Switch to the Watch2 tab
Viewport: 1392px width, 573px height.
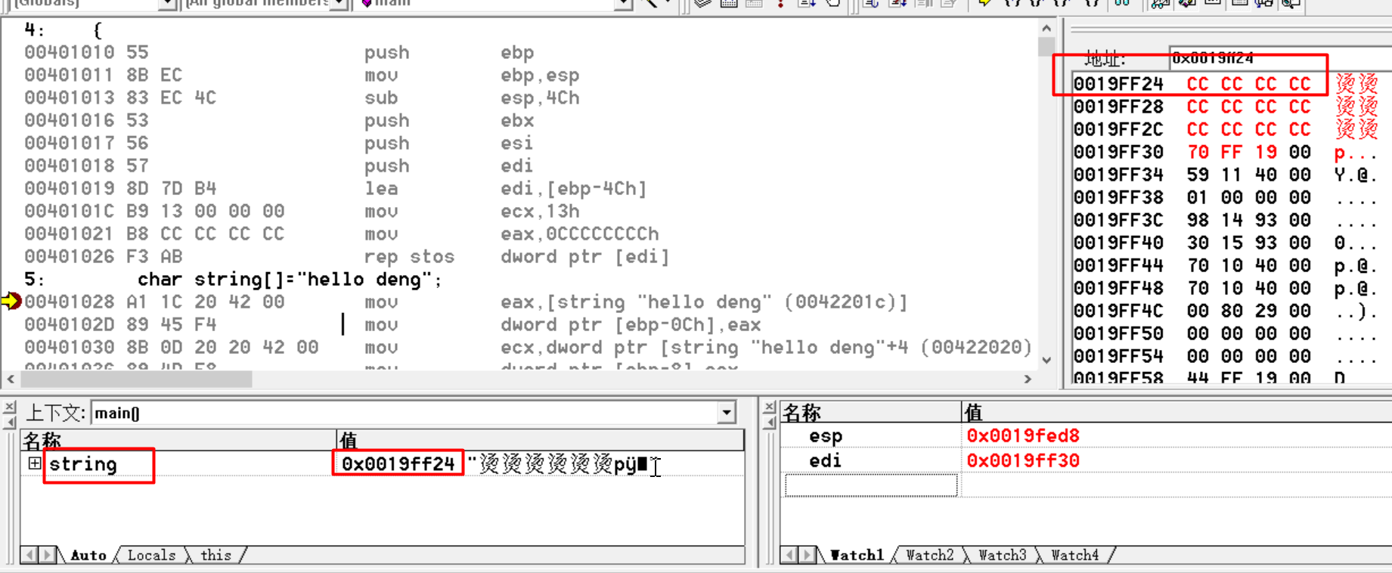click(x=929, y=555)
